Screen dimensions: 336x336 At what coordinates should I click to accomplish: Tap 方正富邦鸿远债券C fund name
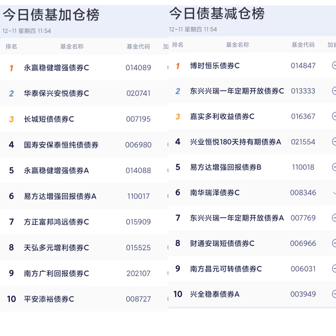56,222
